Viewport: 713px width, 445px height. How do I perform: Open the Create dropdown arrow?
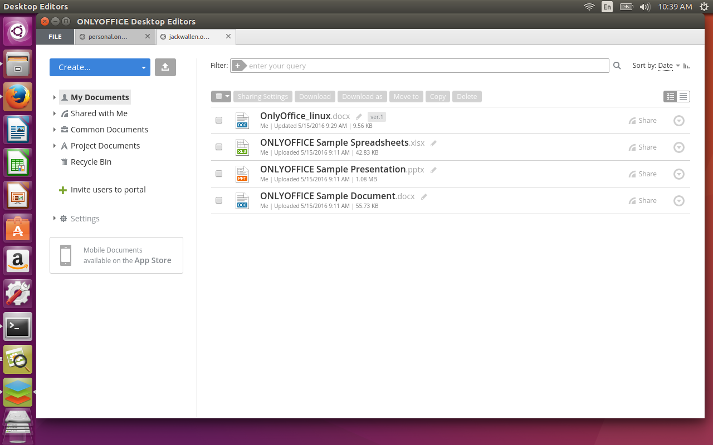[x=144, y=67]
